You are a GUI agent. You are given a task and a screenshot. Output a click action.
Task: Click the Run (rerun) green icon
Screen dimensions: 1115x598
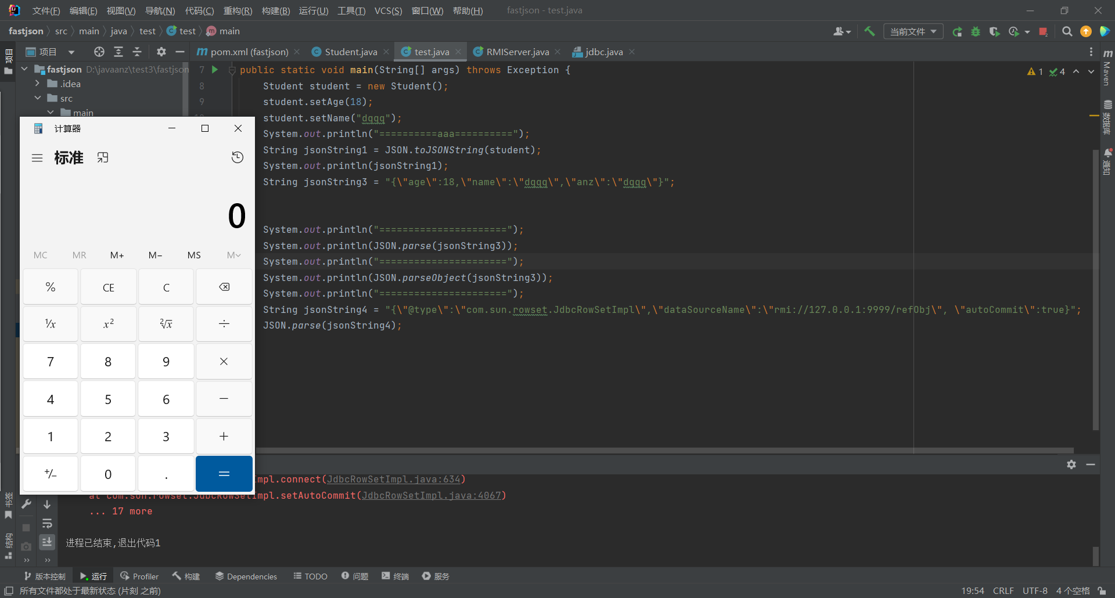pyautogui.click(x=957, y=31)
